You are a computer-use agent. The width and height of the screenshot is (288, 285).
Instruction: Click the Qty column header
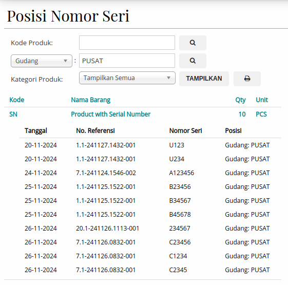(x=240, y=100)
